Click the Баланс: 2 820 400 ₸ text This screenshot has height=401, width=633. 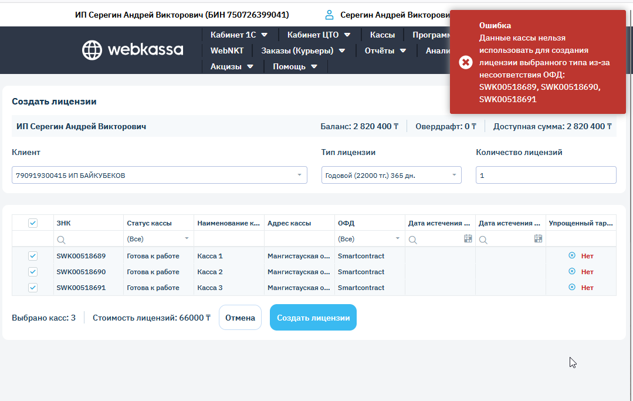click(359, 126)
